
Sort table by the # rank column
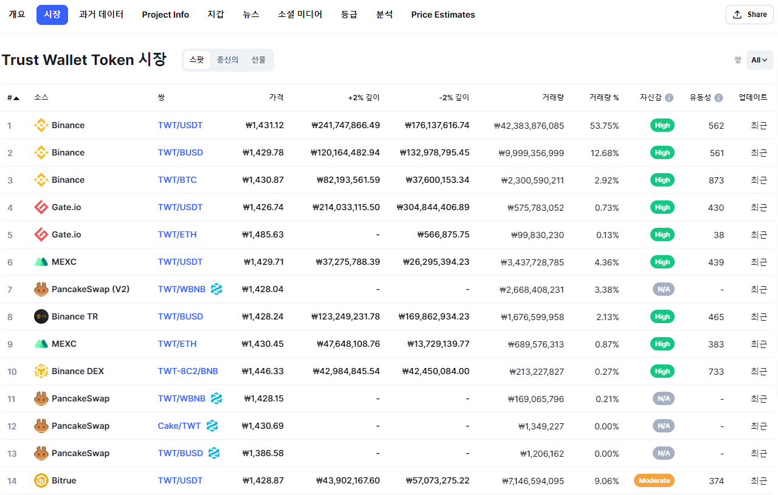click(x=13, y=98)
